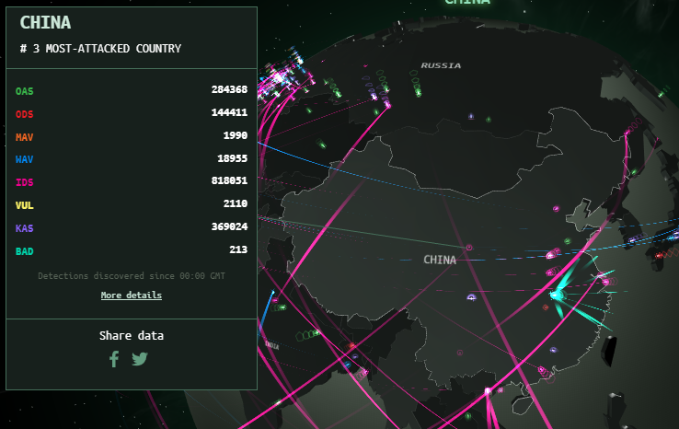The image size is (679, 429).
Task: Share data on Twitter
Action: [140, 359]
